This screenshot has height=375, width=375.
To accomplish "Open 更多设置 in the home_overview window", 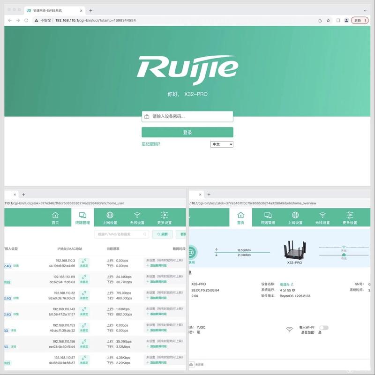I will coord(350,218).
